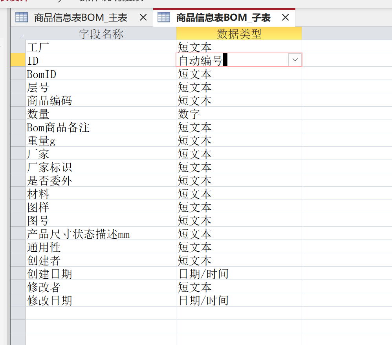
Task: Click the 产品尺寸状态描述mm field name
Action: pyautogui.click(x=101, y=234)
